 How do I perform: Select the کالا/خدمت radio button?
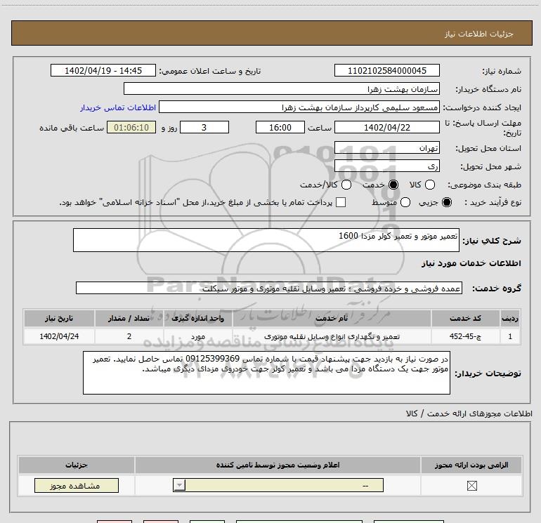coord(346,185)
